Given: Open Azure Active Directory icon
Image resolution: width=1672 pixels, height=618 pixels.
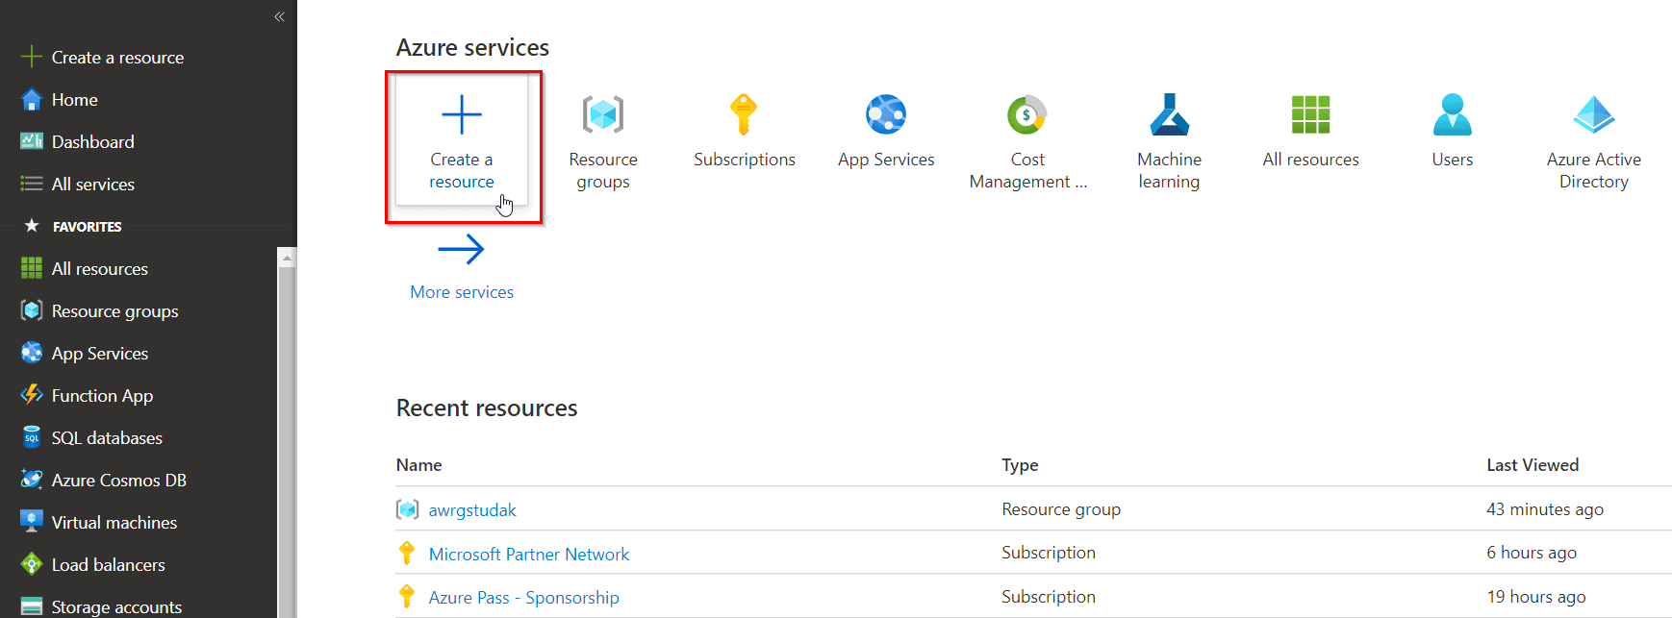Looking at the screenshot, I should pyautogui.click(x=1593, y=116).
